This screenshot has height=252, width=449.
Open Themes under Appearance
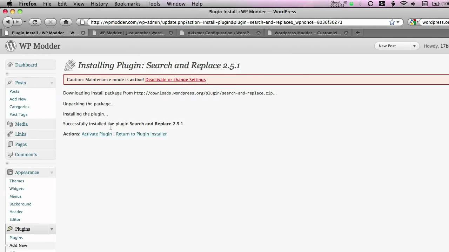17,181
